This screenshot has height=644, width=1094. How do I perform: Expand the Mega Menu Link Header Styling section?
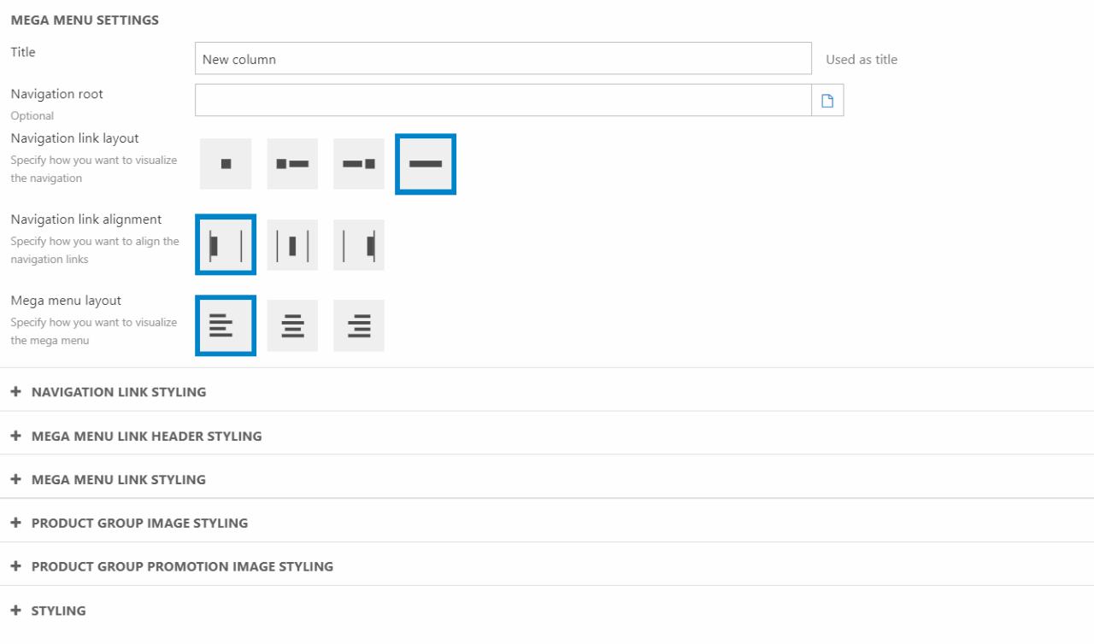point(146,436)
